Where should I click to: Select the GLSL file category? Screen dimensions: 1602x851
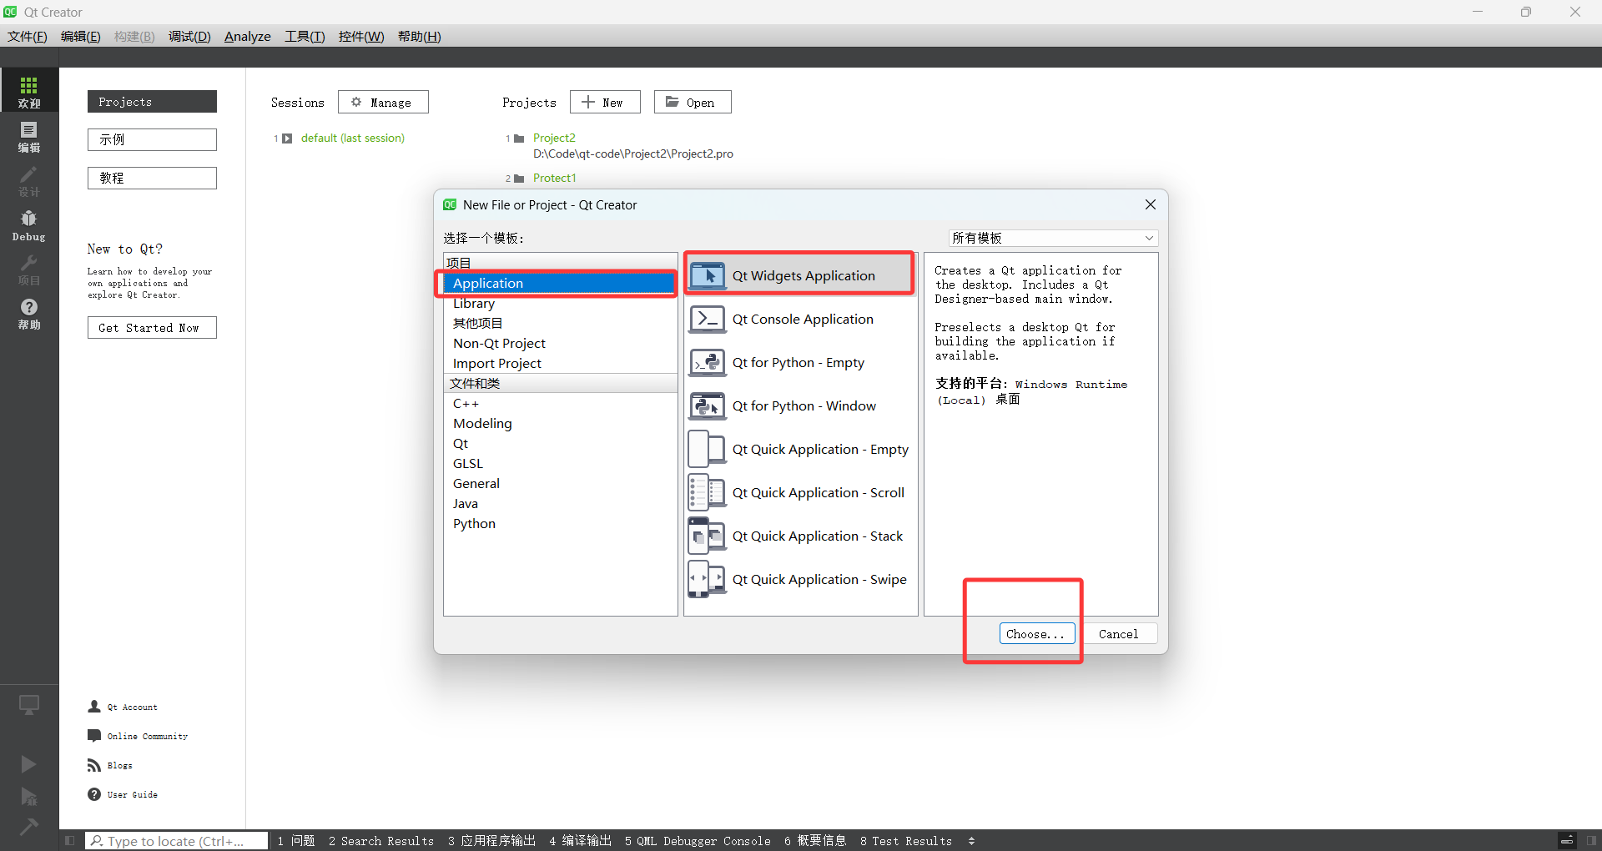tap(560, 463)
